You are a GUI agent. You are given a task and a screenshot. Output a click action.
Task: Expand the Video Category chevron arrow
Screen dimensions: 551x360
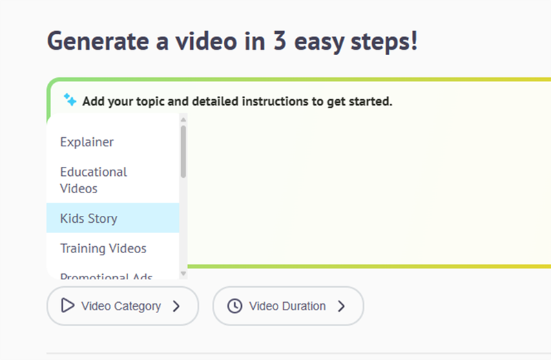(176, 306)
